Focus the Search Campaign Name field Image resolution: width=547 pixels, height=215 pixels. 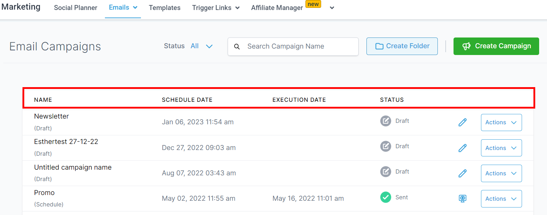pos(300,46)
